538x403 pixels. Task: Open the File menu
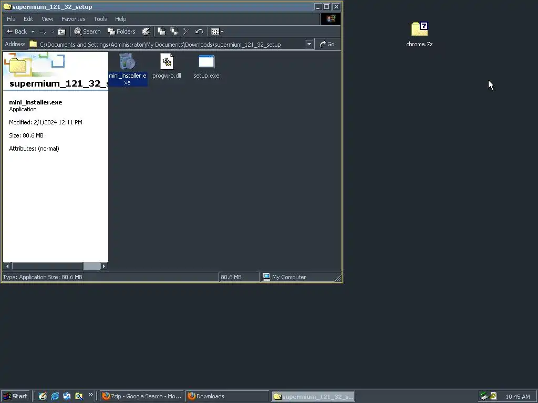11,19
